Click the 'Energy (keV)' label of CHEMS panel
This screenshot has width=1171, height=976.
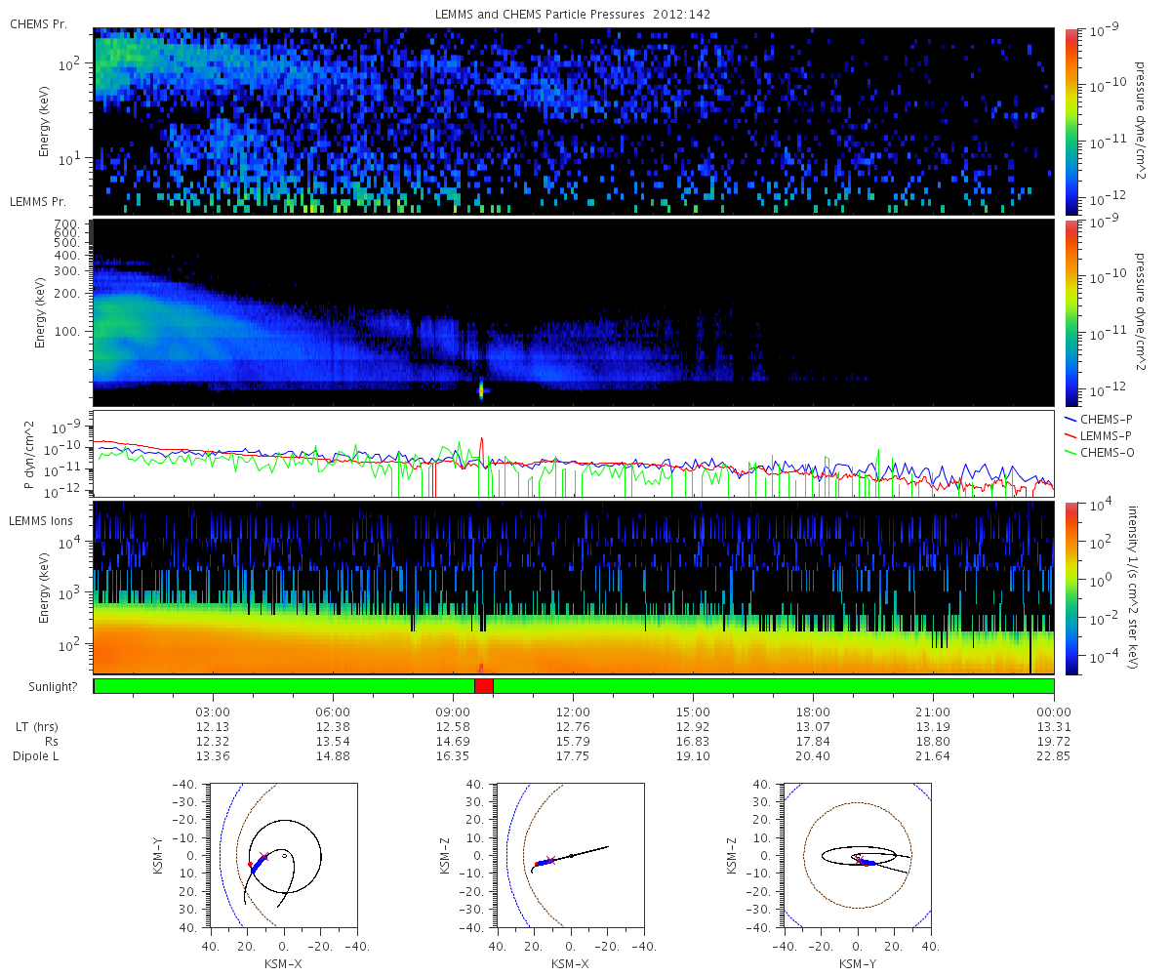pos(43,121)
